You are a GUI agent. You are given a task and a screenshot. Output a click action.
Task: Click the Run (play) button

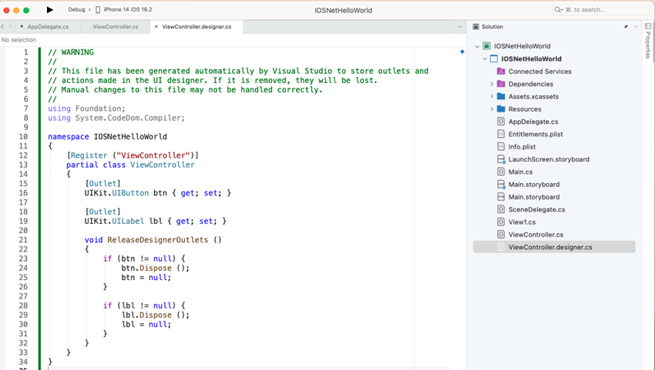pos(50,10)
